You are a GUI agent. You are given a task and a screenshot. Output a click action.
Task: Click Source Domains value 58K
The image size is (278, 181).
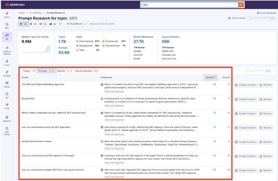(165, 42)
